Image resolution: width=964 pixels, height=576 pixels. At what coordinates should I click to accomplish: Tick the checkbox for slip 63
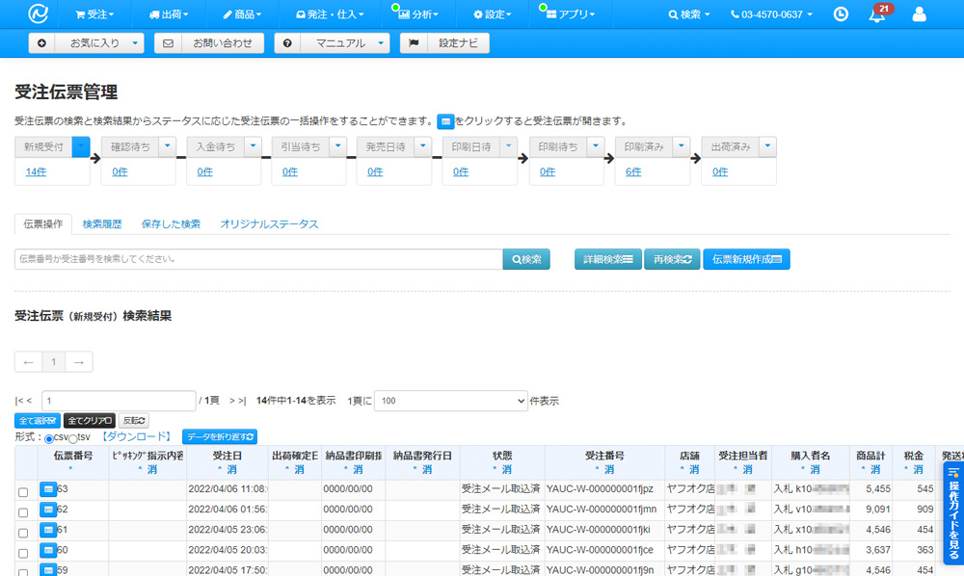tap(23, 492)
